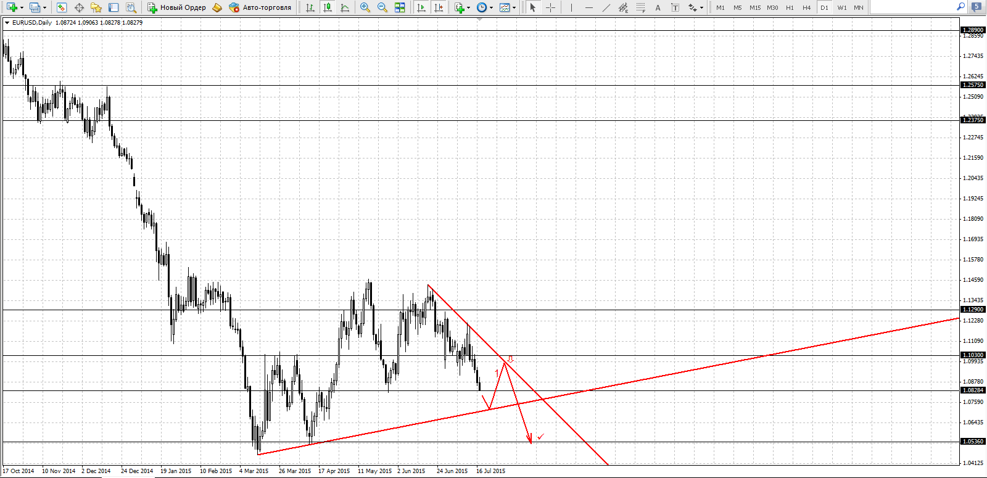This screenshot has height=478, width=987.
Task: Expand the chart templates dropdown
Action: (x=514, y=7)
